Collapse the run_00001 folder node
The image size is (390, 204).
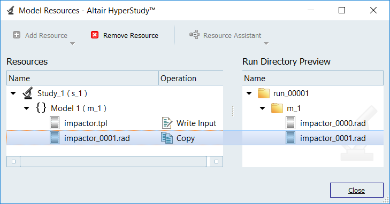(x=249, y=93)
